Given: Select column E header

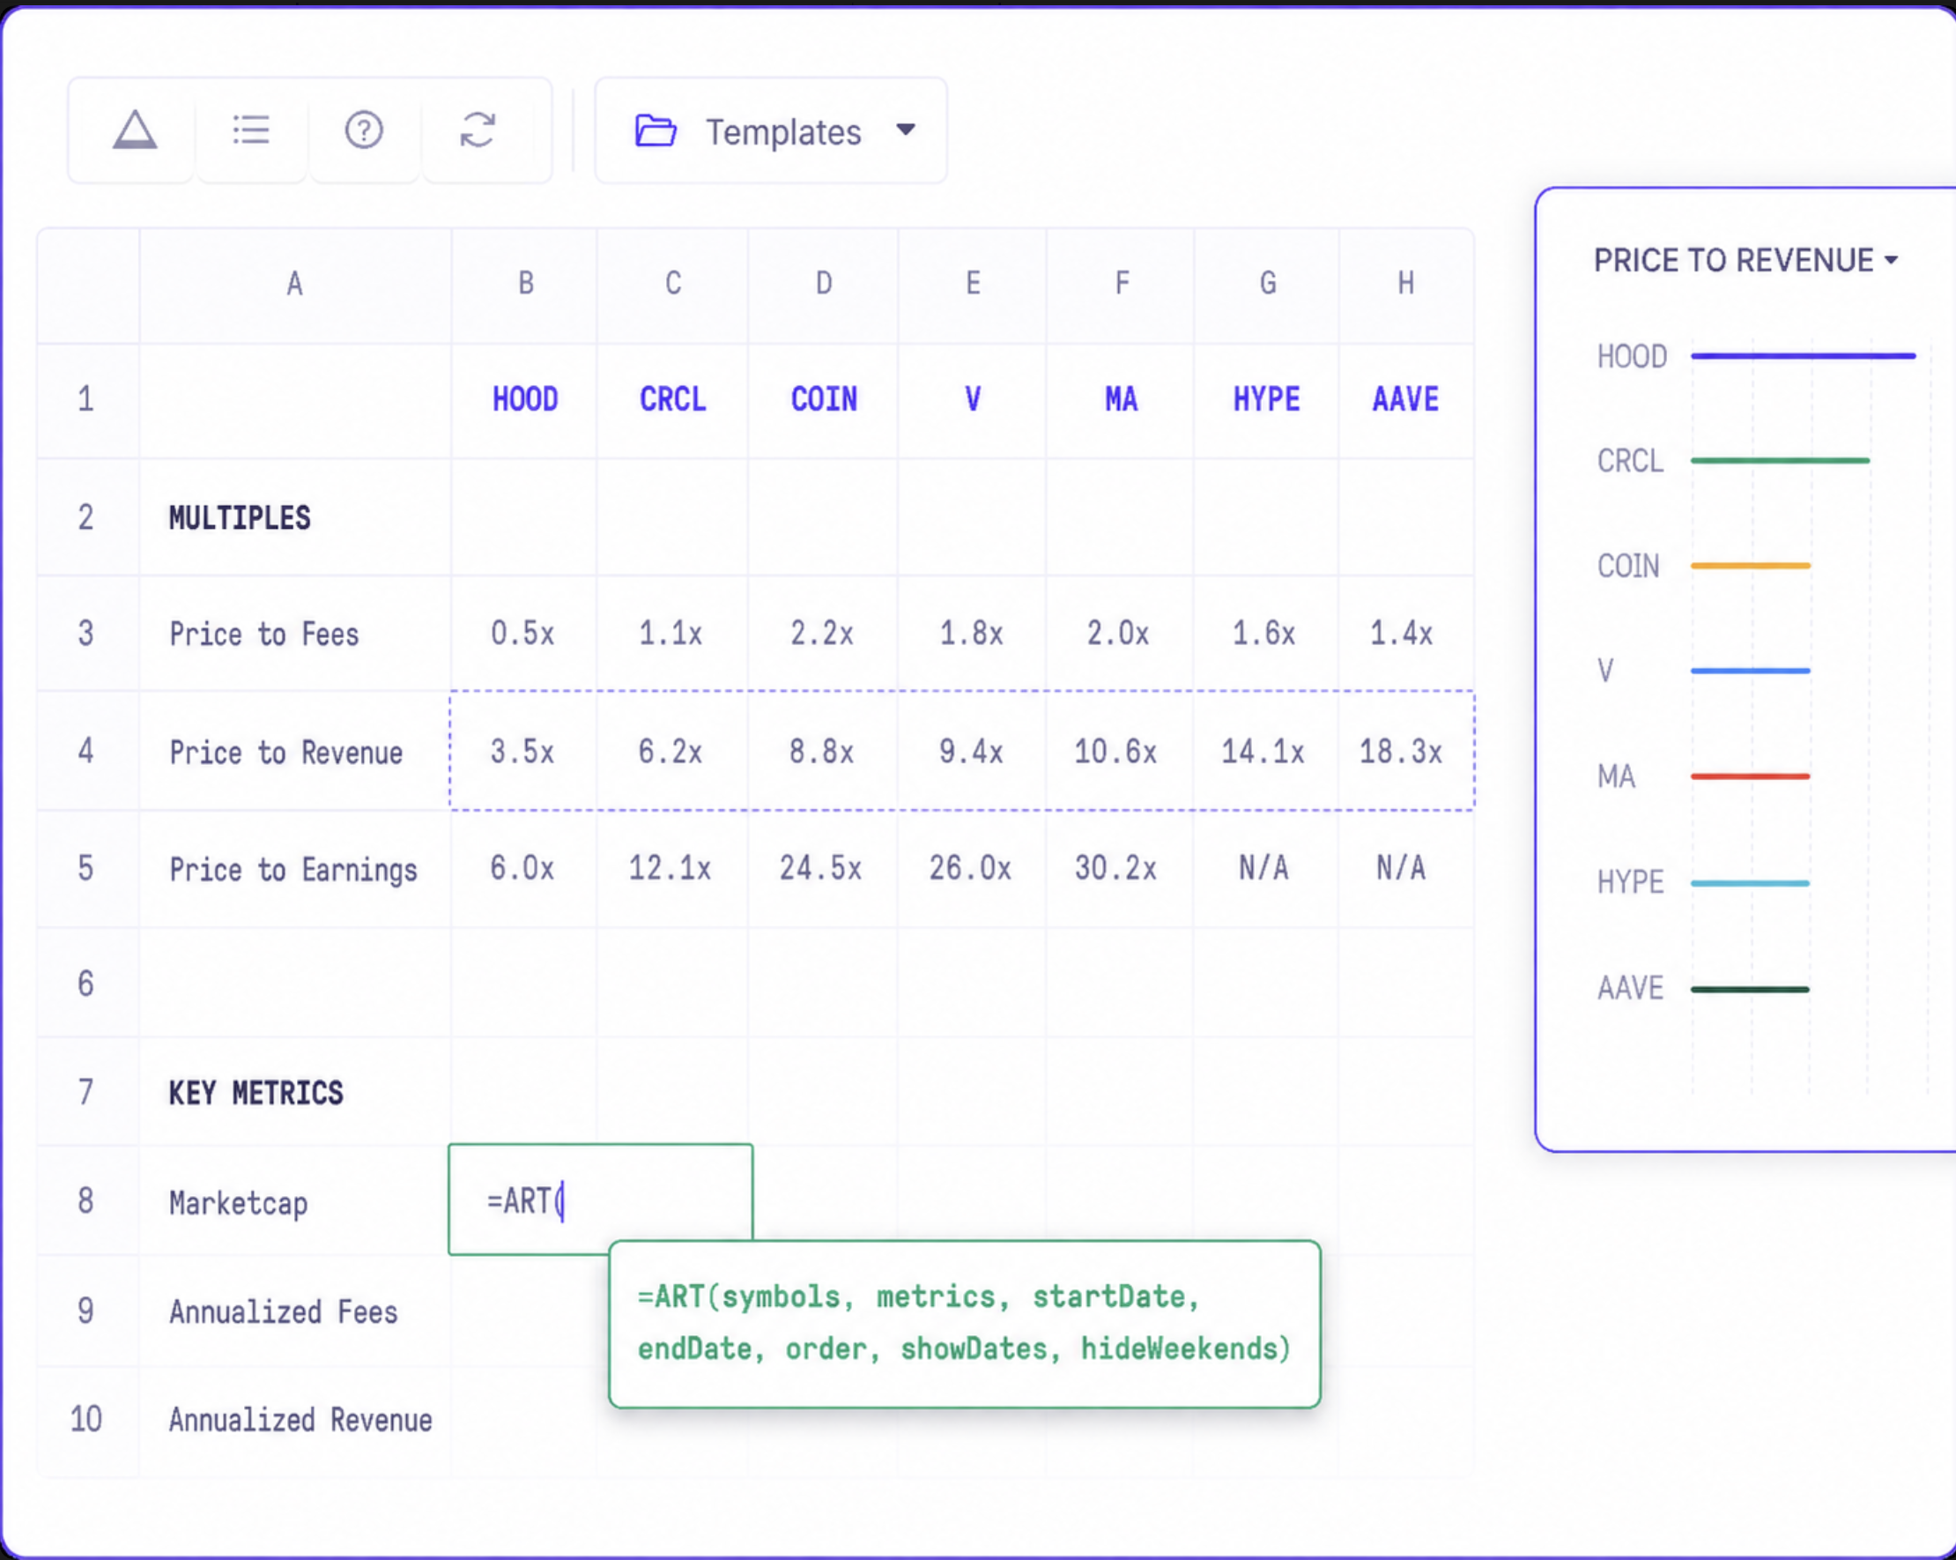Looking at the screenshot, I should [x=973, y=284].
